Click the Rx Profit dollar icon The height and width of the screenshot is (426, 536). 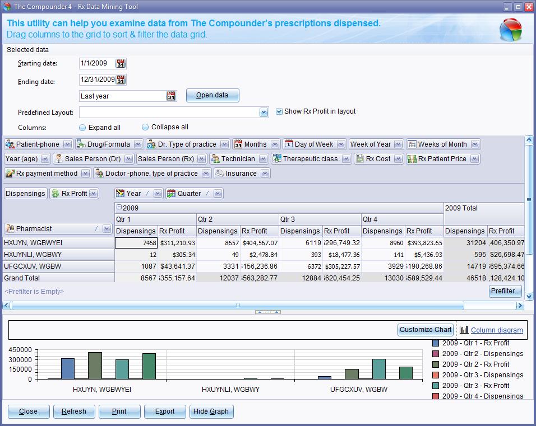(55, 194)
